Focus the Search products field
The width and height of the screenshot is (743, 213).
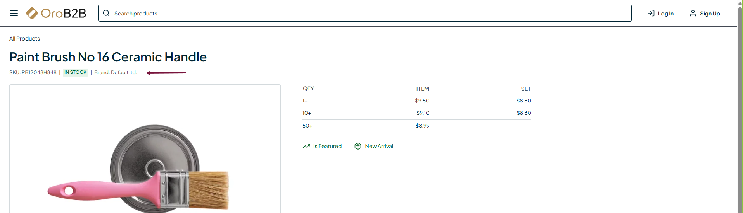click(x=368, y=13)
